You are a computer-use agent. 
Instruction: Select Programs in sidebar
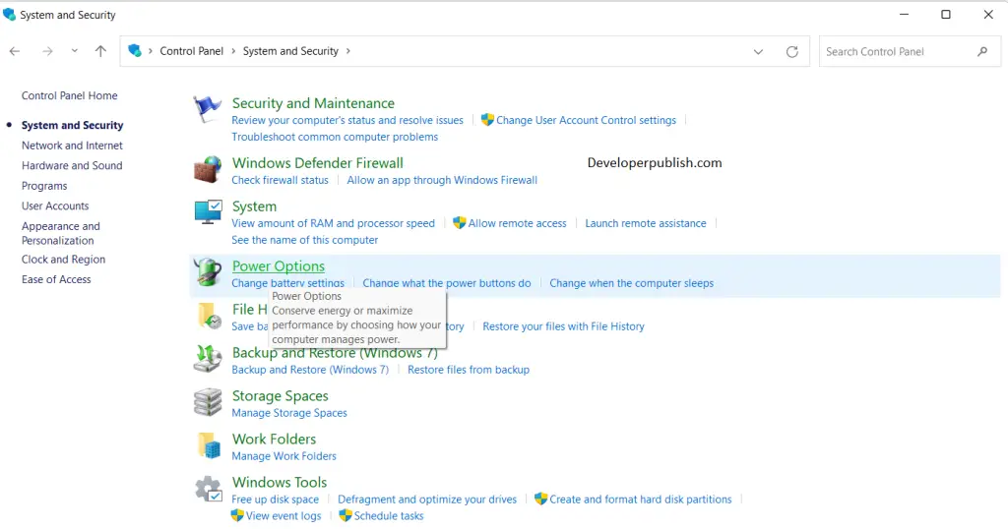click(44, 186)
